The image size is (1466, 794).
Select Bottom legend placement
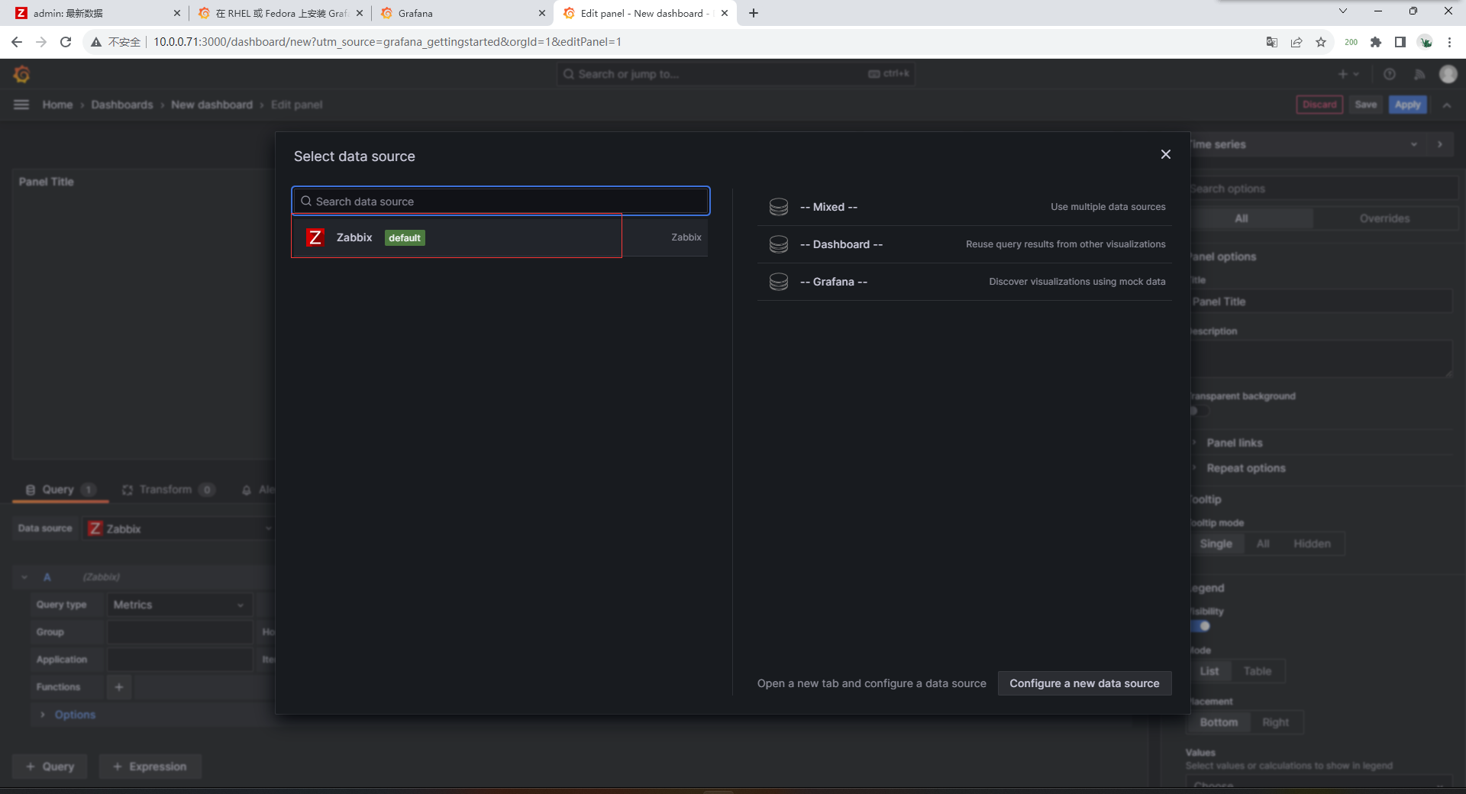click(1219, 722)
